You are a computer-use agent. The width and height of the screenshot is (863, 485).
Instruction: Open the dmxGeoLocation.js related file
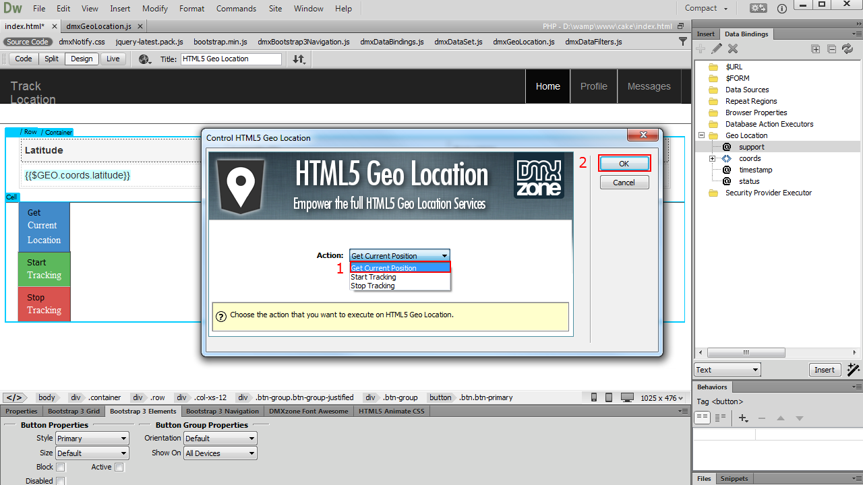tap(524, 42)
